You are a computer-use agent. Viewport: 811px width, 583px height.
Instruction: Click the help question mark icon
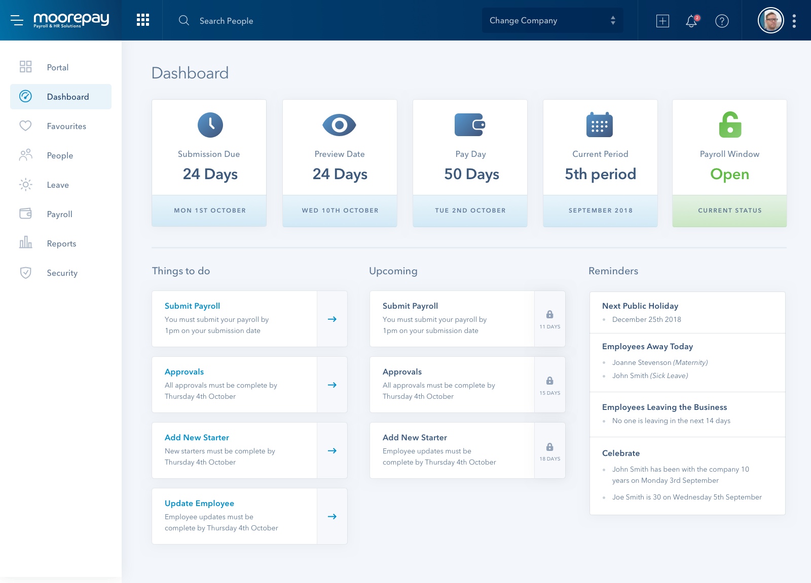[722, 21]
